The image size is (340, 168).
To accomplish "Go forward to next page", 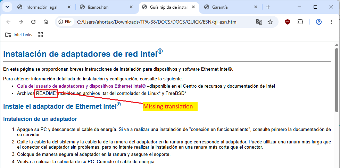I will (21, 22).
